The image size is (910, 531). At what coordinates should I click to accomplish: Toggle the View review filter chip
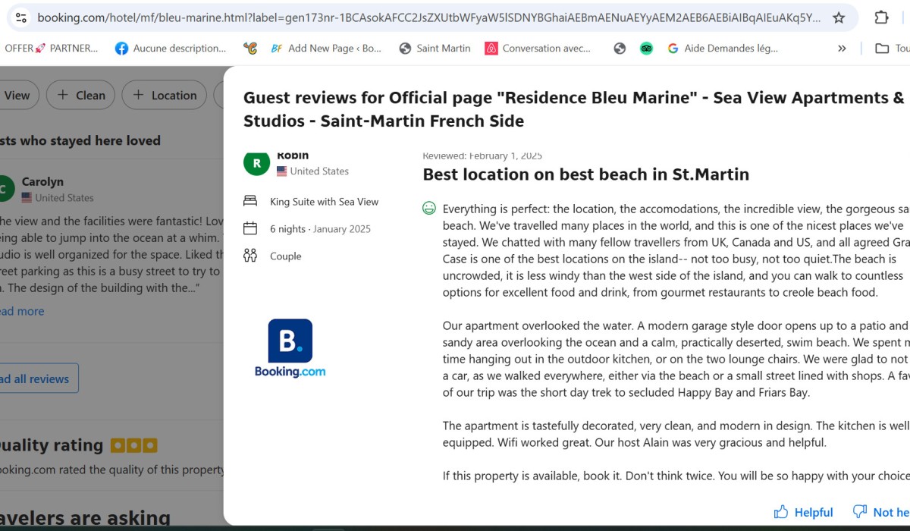point(17,96)
